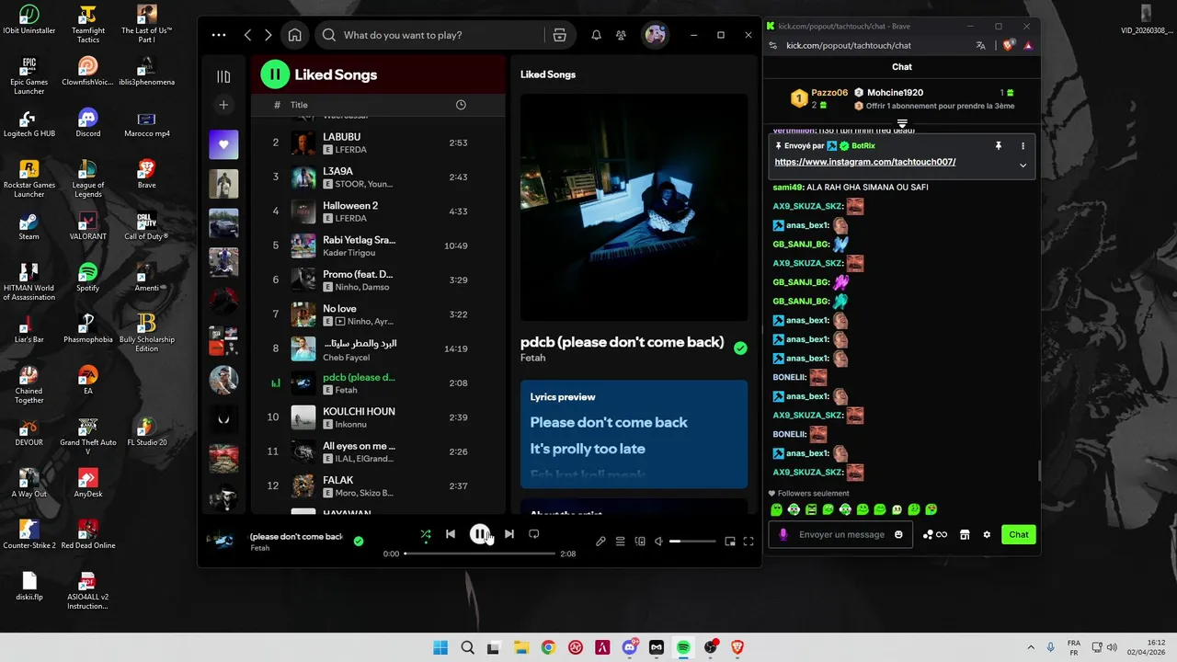Open the Lyrics preview card

634,434
